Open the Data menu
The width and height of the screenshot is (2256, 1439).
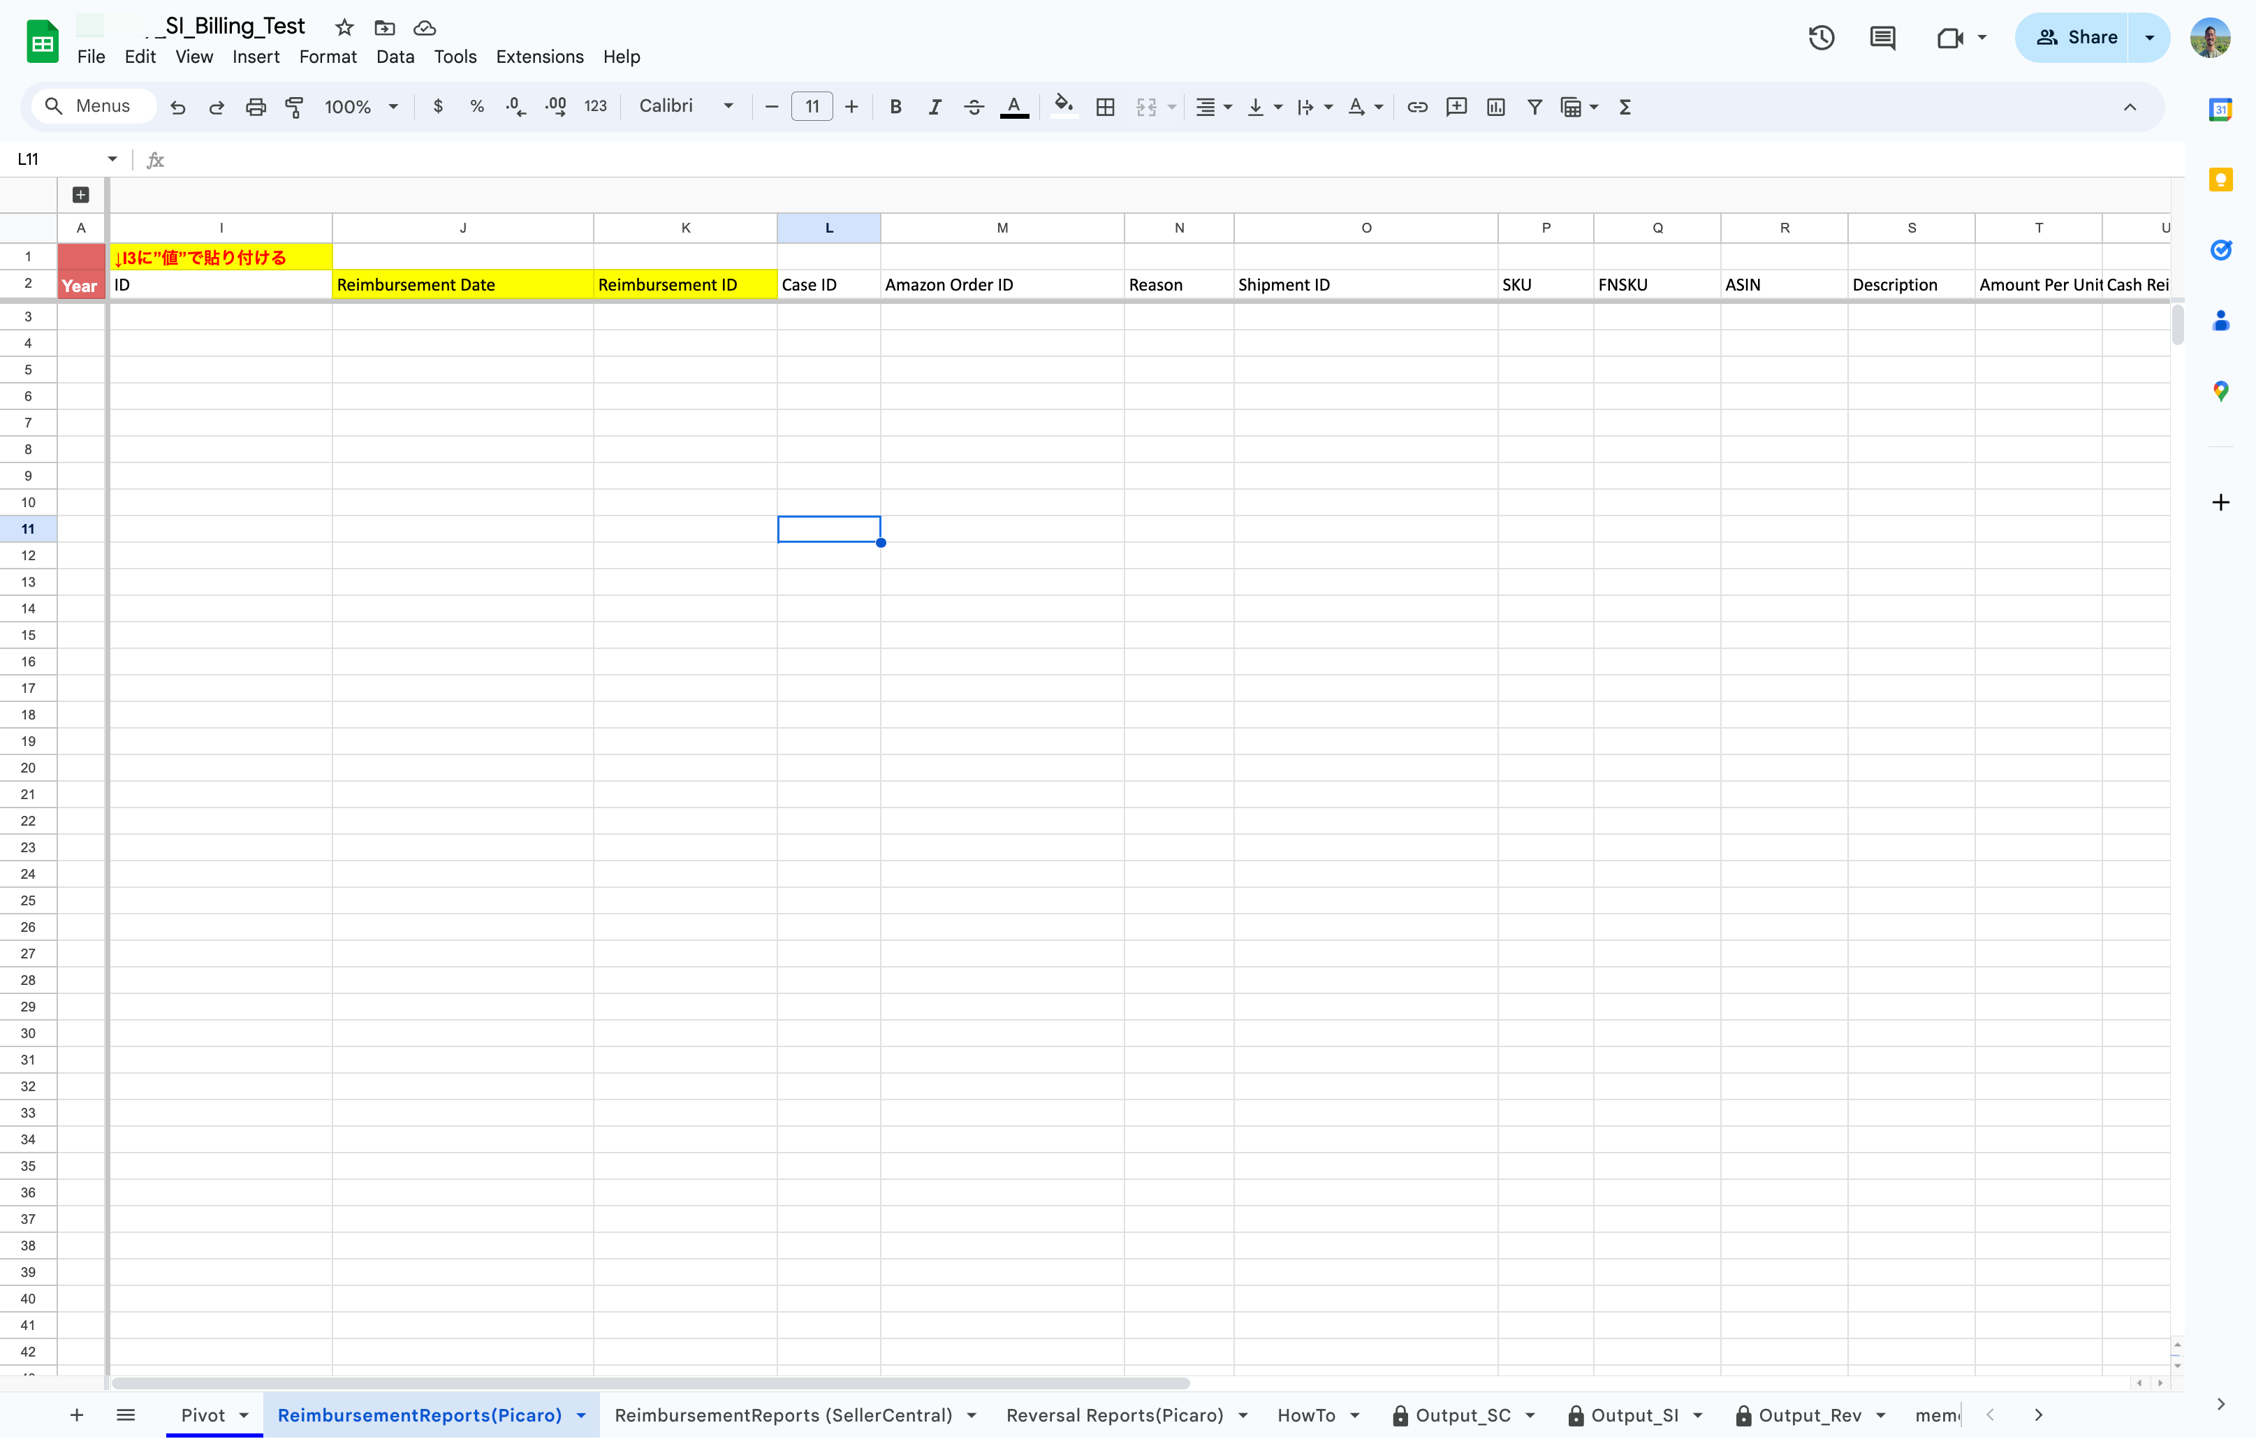[395, 57]
